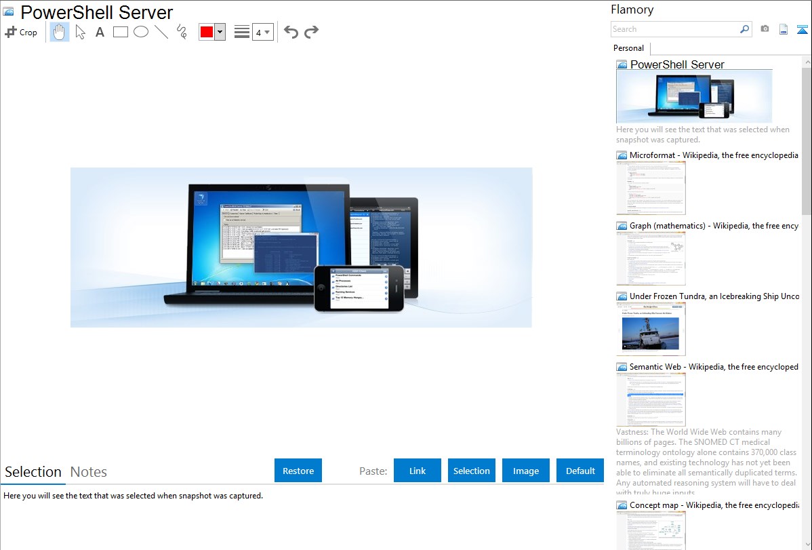Paste as Link
Image resolution: width=812 pixels, height=550 pixels.
pyautogui.click(x=418, y=471)
